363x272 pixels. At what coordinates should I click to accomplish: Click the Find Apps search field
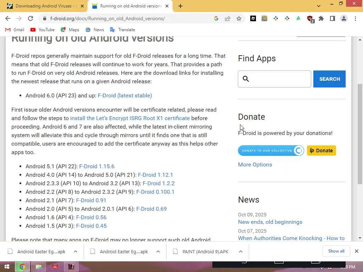click(x=275, y=79)
